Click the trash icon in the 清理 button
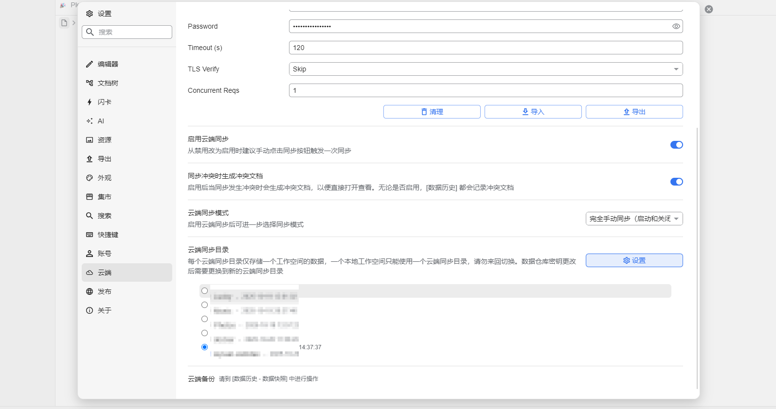776x409 pixels. 424,112
